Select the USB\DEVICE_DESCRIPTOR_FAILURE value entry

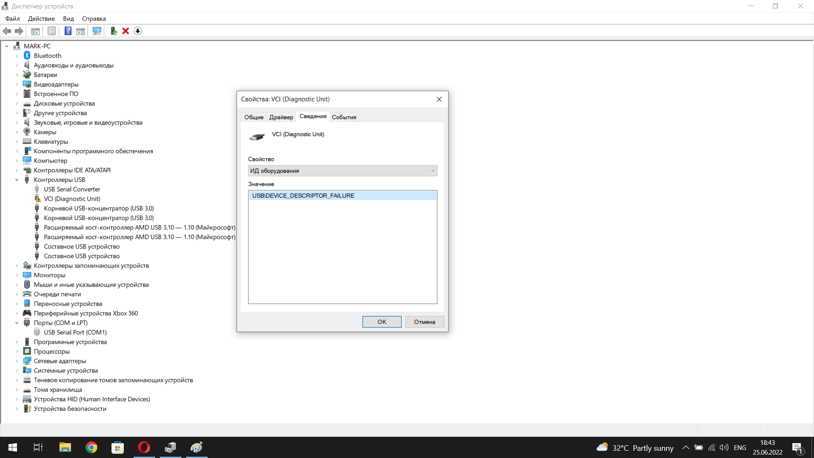point(303,195)
